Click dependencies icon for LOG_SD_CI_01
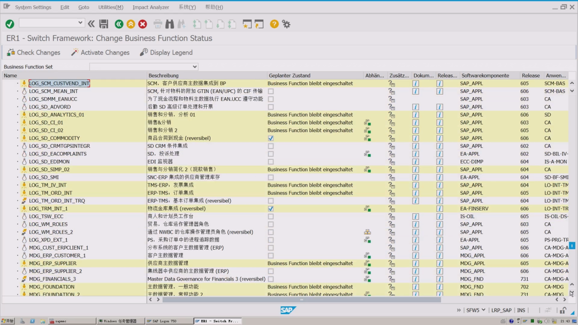 (368, 122)
